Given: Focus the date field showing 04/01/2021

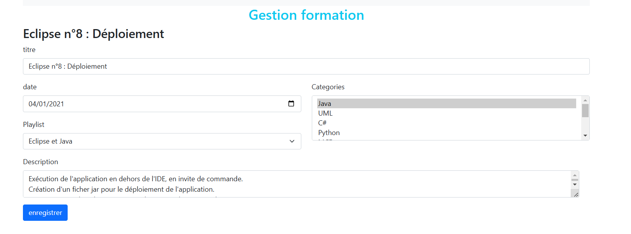Looking at the screenshot, I should coord(156,104).
